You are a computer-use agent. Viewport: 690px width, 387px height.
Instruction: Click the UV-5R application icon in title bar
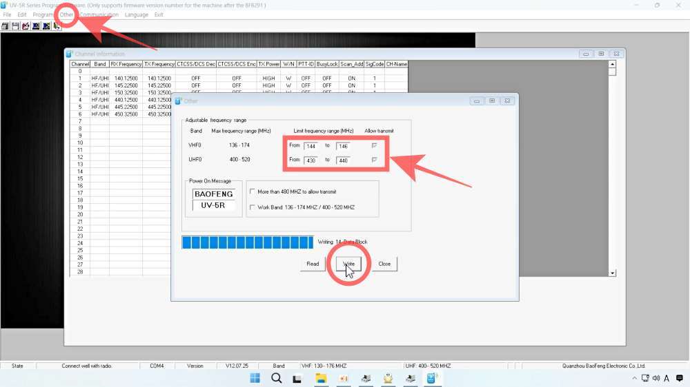click(x=4, y=5)
